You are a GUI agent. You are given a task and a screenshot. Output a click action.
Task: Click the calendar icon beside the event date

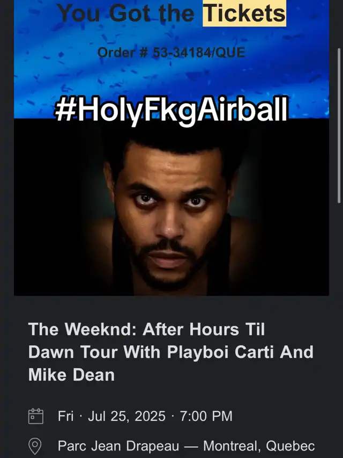coord(36,416)
